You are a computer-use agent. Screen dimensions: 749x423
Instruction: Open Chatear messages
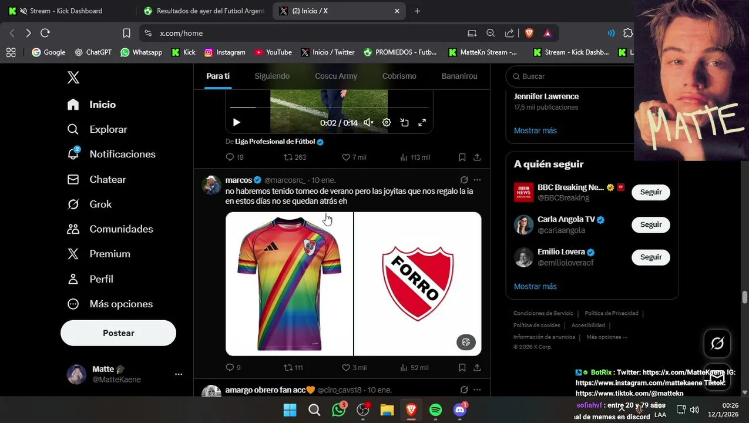pos(97,179)
